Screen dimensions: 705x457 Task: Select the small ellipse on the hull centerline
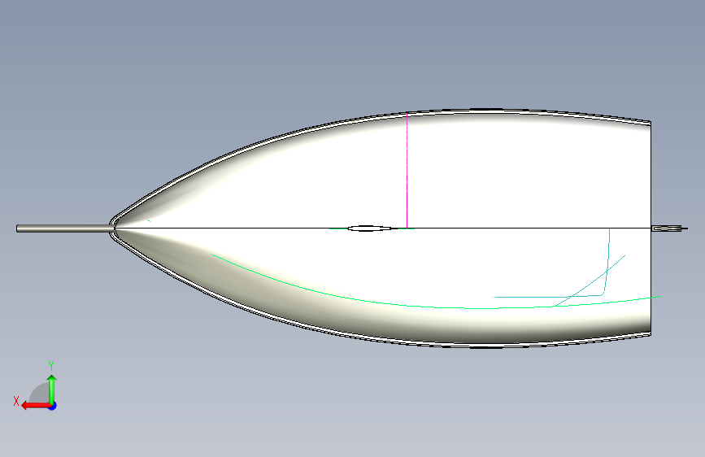click(369, 228)
